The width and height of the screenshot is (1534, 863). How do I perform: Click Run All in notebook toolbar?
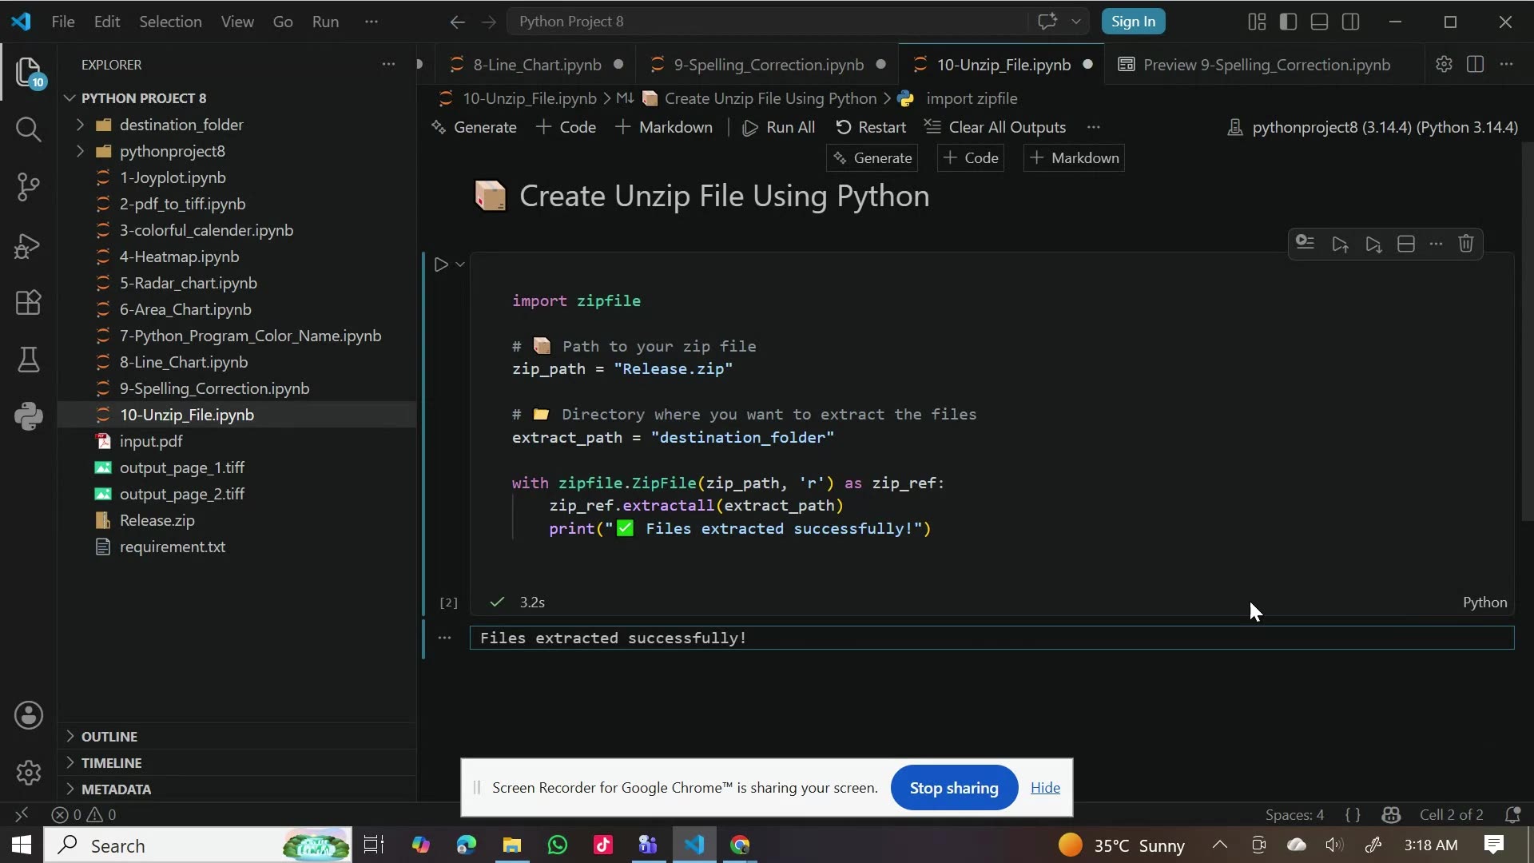pos(779,127)
